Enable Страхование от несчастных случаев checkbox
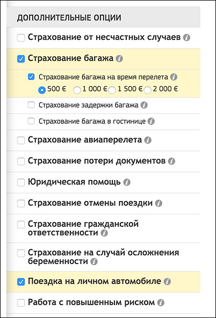Image resolution: width=216 pixels, height=318 pixels. click(x=21, y=38)
